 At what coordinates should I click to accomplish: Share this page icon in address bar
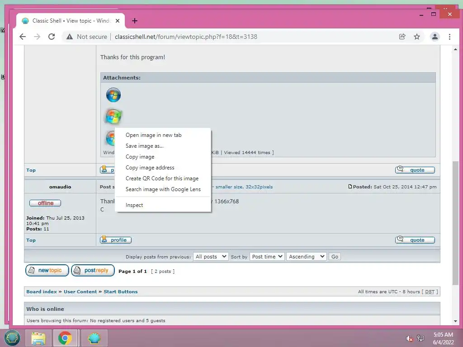(402, 37)
